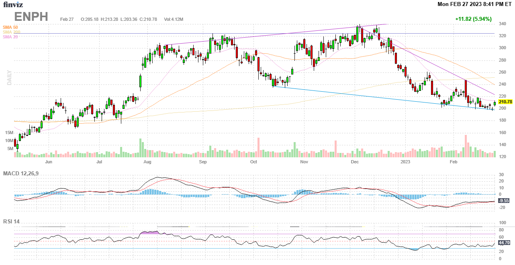Click the ENPH ticker symbol
Viewport: 515px width, 265px height.
point(31,17)
